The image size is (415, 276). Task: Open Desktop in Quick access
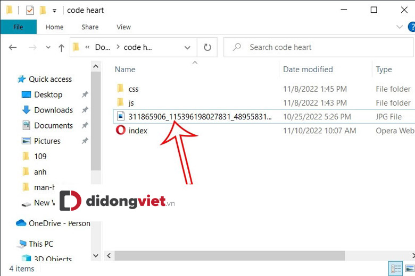48,94
